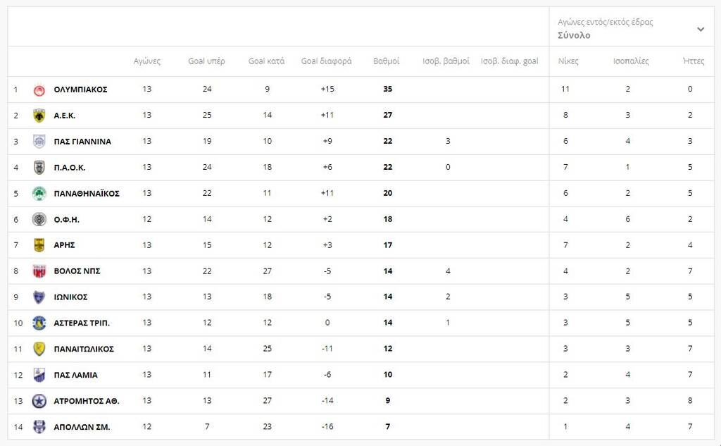Select the Νίκες column header
Image resolution: width=721 pixels, height=446 pixels.
(568, 61)
